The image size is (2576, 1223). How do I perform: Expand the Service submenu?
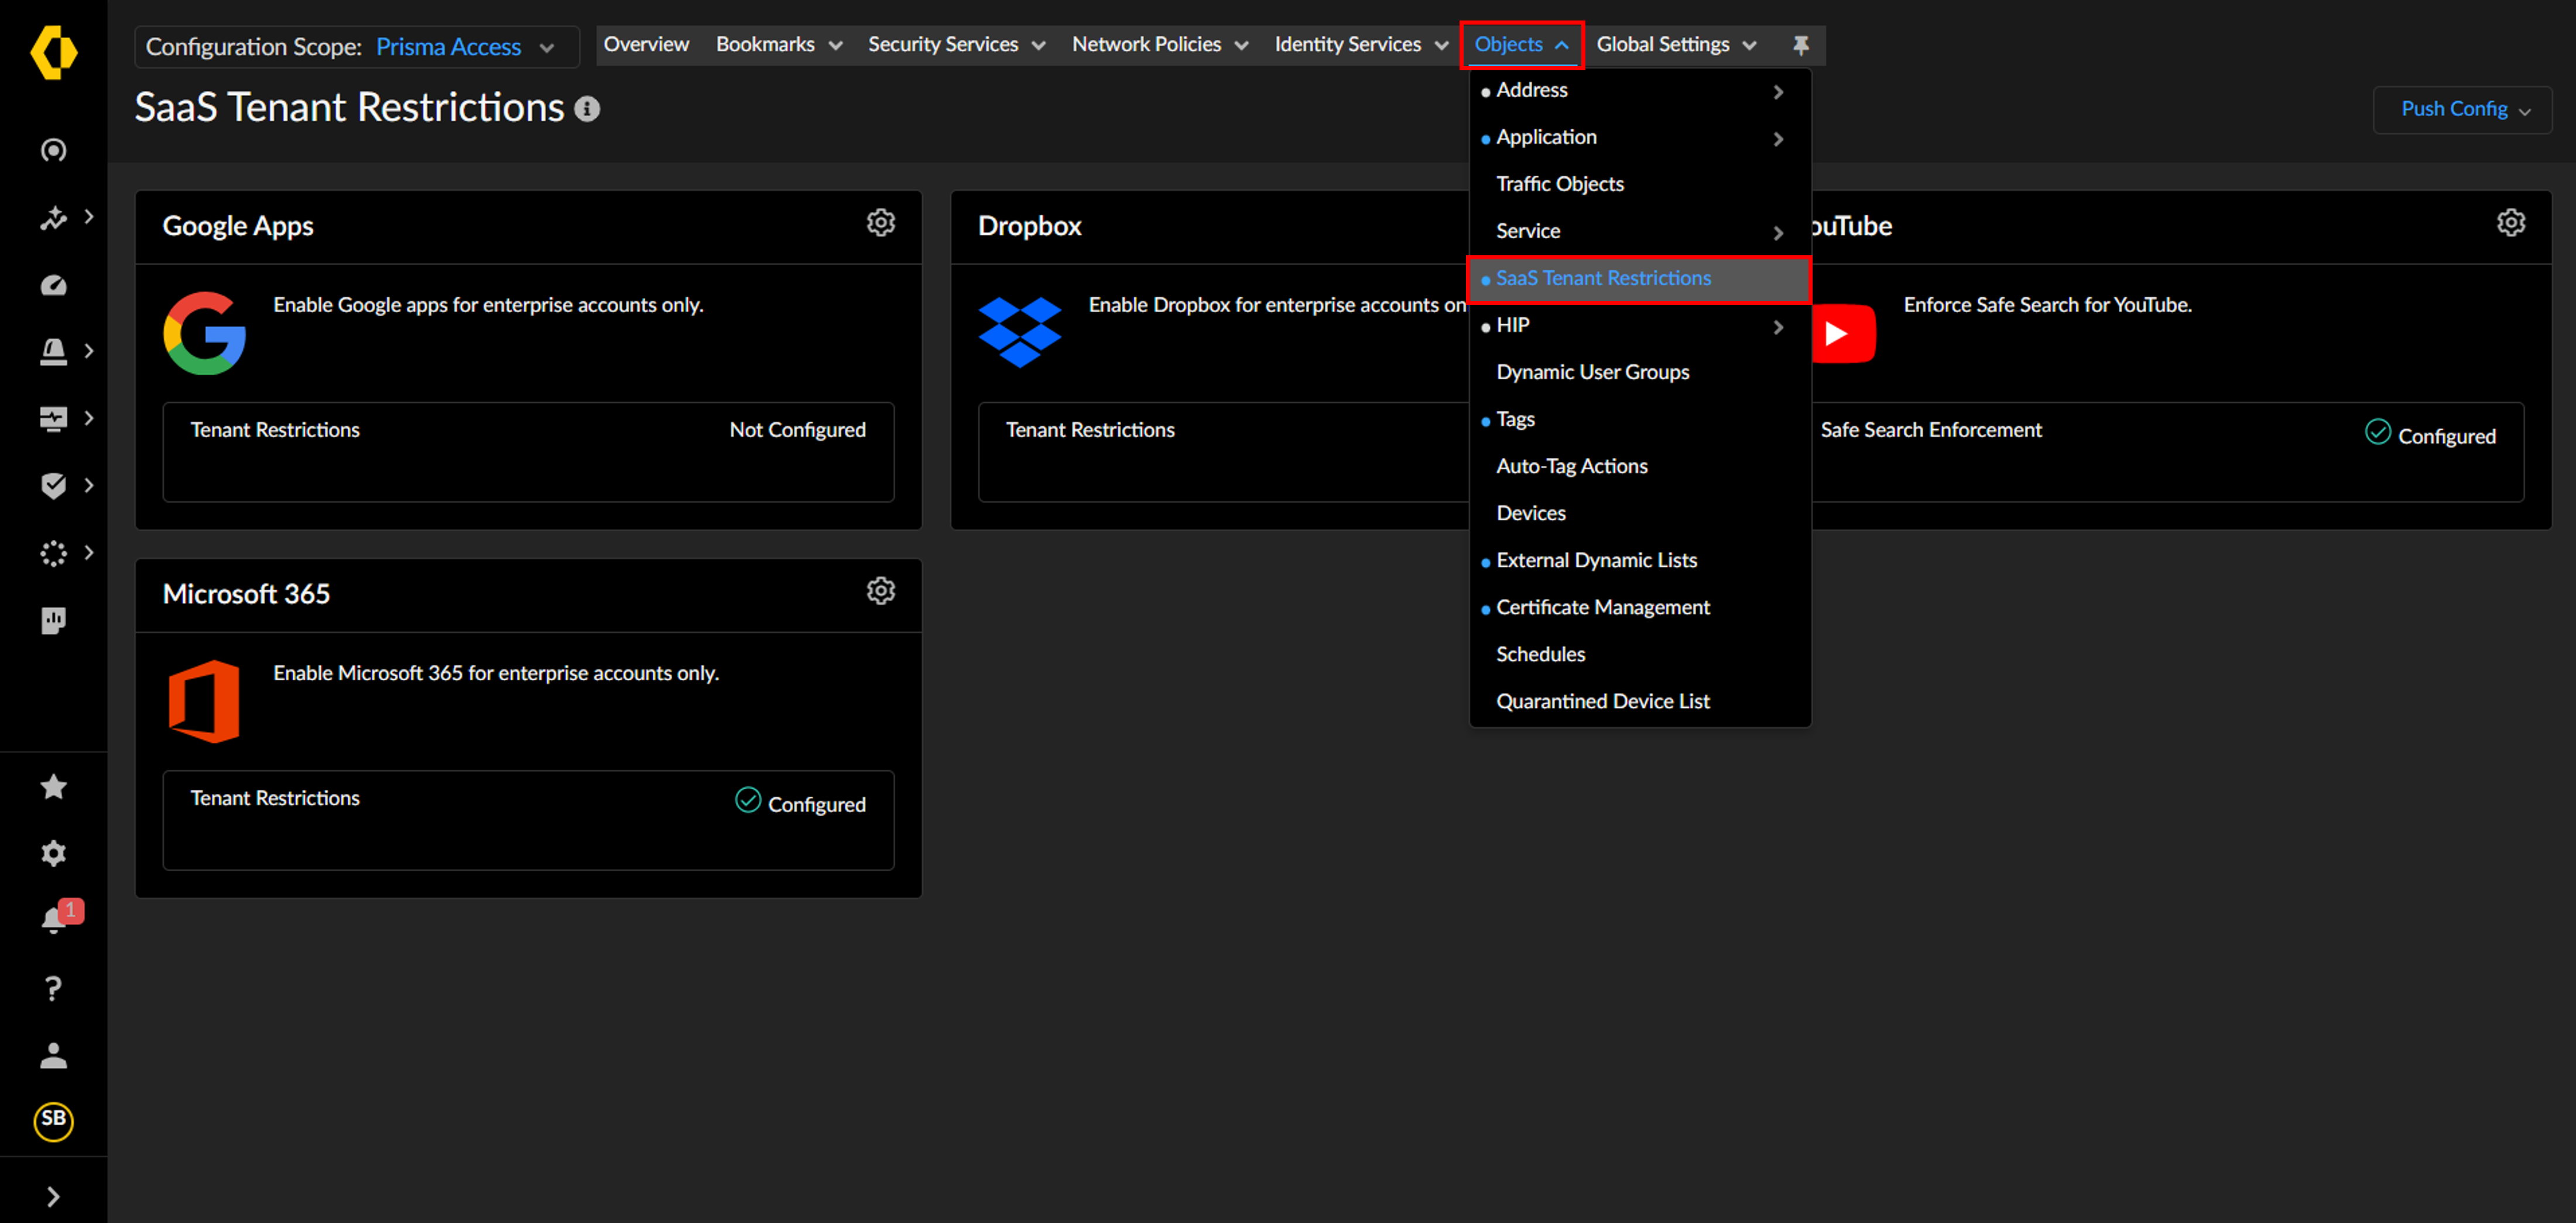pos(1640,232)
